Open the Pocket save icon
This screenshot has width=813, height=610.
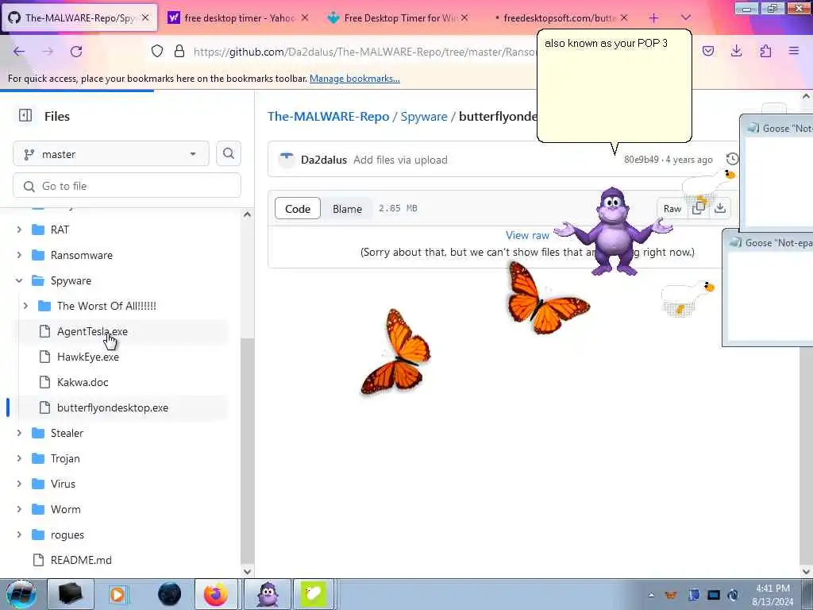708,51
